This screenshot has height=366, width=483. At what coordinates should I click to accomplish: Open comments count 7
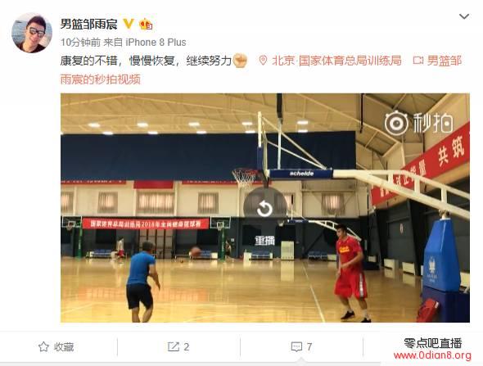[309, 347]
